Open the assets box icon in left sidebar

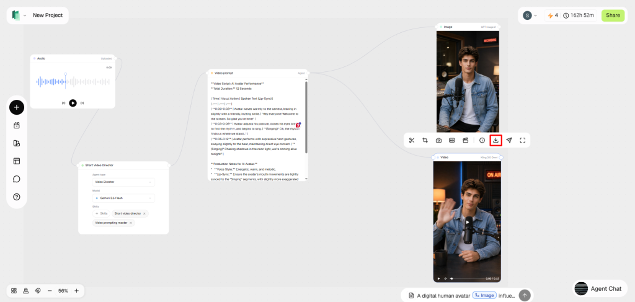pyautogui.click(x=17, y=125)
